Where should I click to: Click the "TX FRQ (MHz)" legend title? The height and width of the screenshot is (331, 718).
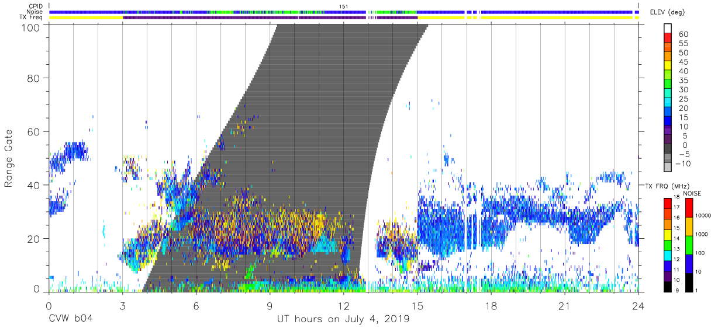667,186
